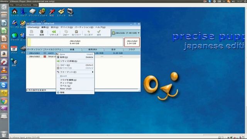This screenshot has height=139, width=247.
Task: Open the /dev/sda device dropdown
Action: (x=126, y=33)
